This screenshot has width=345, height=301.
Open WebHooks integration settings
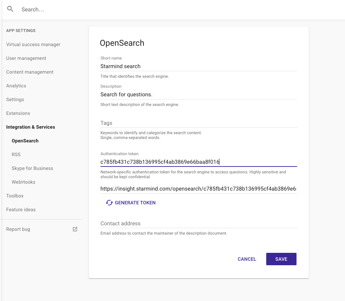point(23,182)
